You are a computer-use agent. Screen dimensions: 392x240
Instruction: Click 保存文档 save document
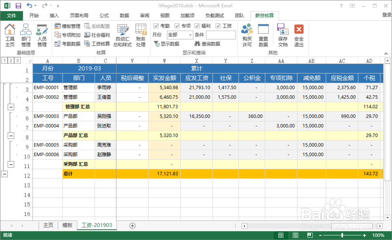283,35
